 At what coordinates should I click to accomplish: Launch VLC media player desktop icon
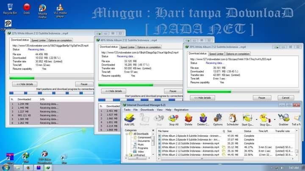pyautogui.click(x=60, y=11)
